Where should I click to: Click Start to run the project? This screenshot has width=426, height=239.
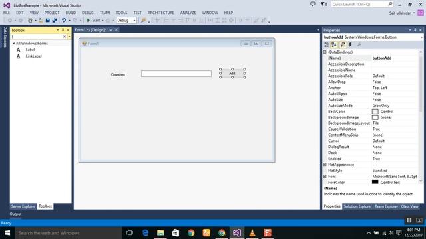tap(93, 21)
